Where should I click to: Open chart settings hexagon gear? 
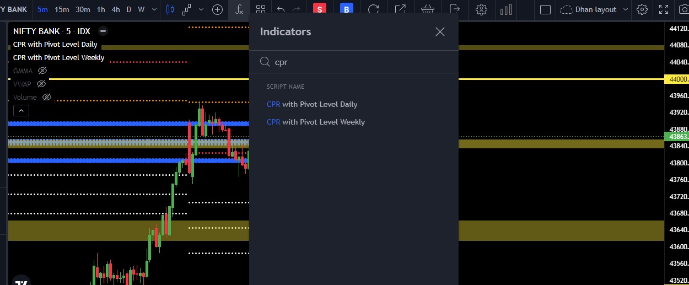click(x=481, y=9)
